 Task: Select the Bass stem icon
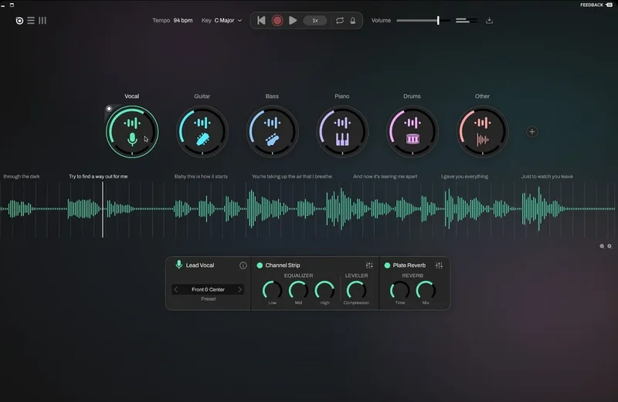pyautogui.click(x=272, y=140)
